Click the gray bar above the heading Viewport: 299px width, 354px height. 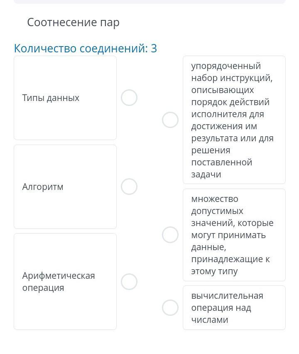coord(149,2)
